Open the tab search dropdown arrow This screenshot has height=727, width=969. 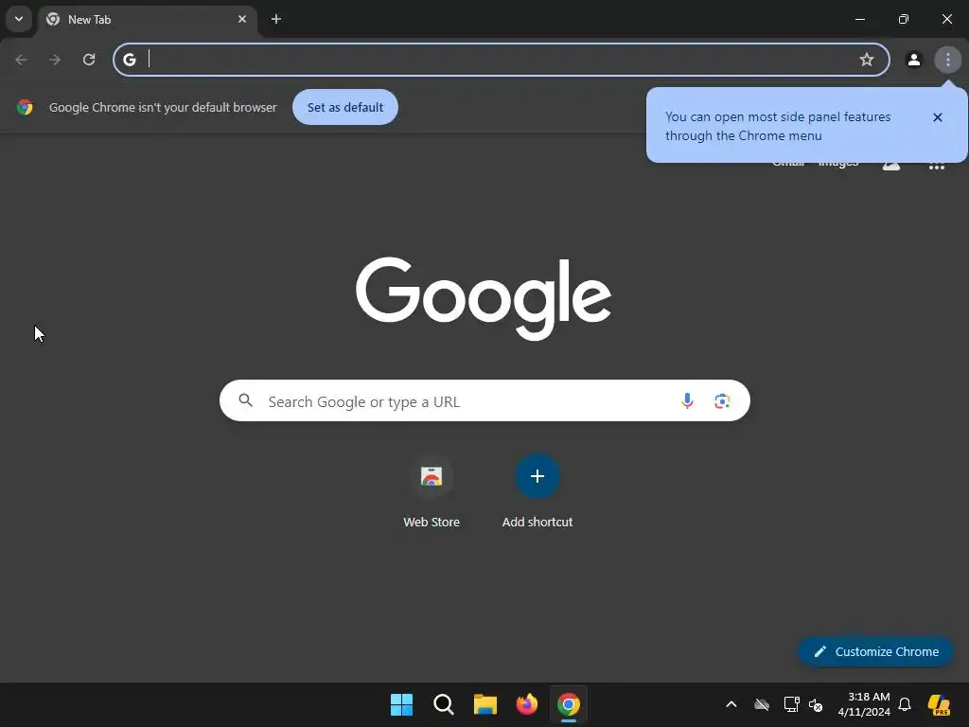tap(19, 19)
